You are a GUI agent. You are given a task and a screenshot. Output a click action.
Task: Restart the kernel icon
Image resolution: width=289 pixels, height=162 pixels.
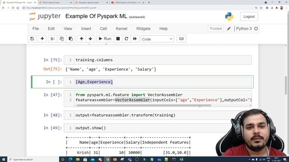click(126, 39)
